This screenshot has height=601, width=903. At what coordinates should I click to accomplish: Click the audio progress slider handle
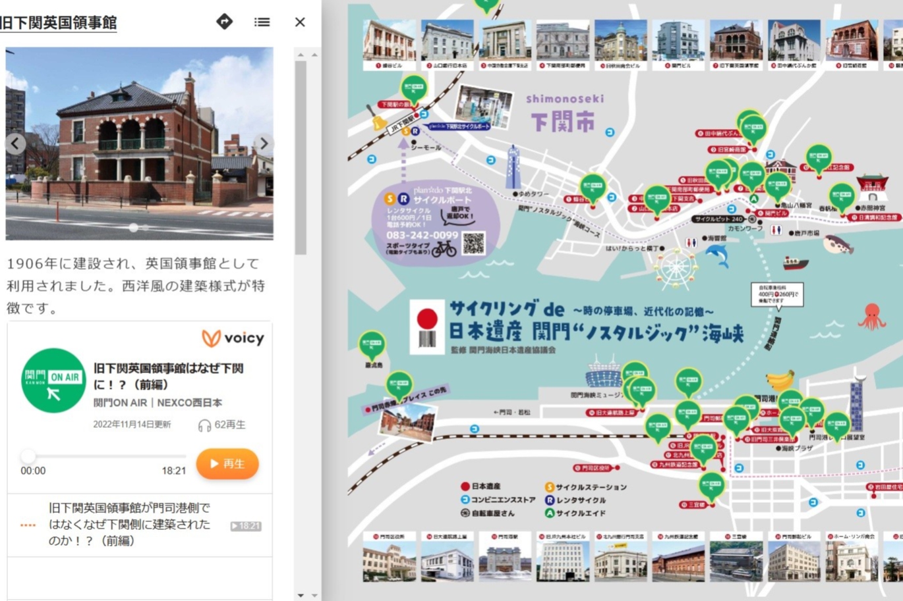pos(28,456)
